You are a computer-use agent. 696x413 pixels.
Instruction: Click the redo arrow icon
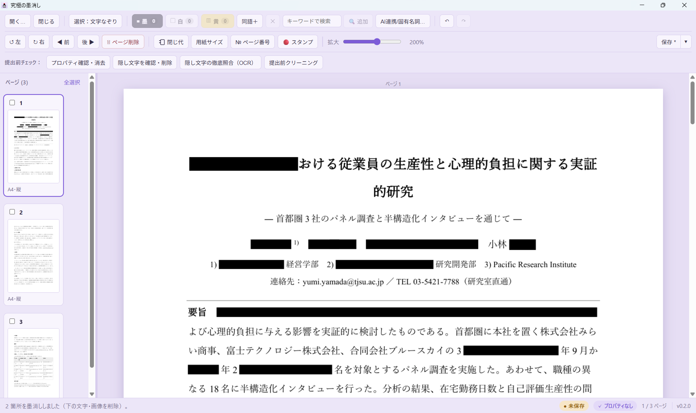click(x=463, y=21)
